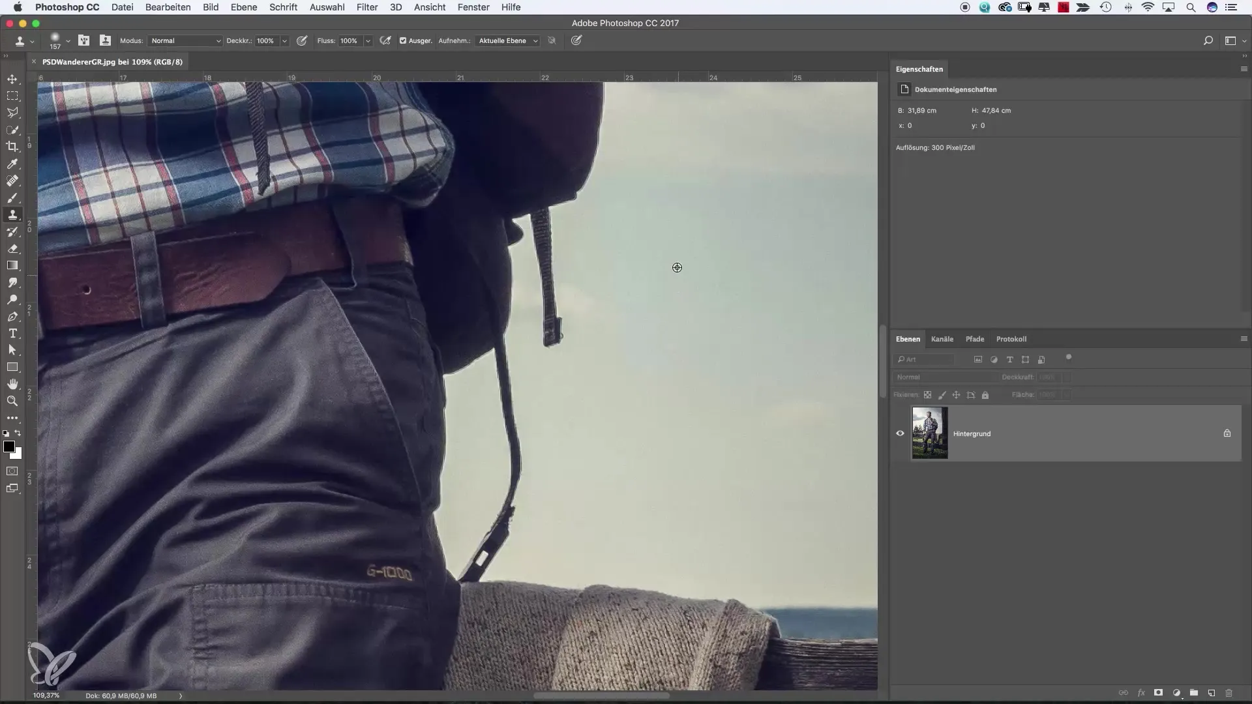Image resolution: width=1252 pixels, height=704 pixels.
Task: Select the Move tool
Action: [12, 79]
